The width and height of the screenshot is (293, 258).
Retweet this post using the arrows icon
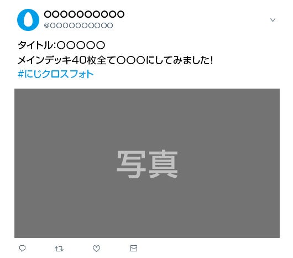point(59,249)
